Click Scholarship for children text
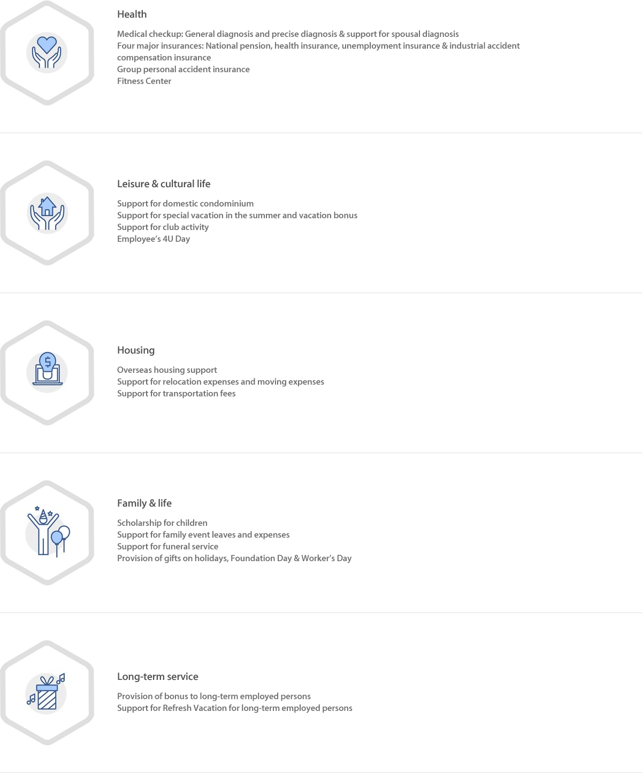This screenshot has width=642, height=773. click(x=162, y=523)
